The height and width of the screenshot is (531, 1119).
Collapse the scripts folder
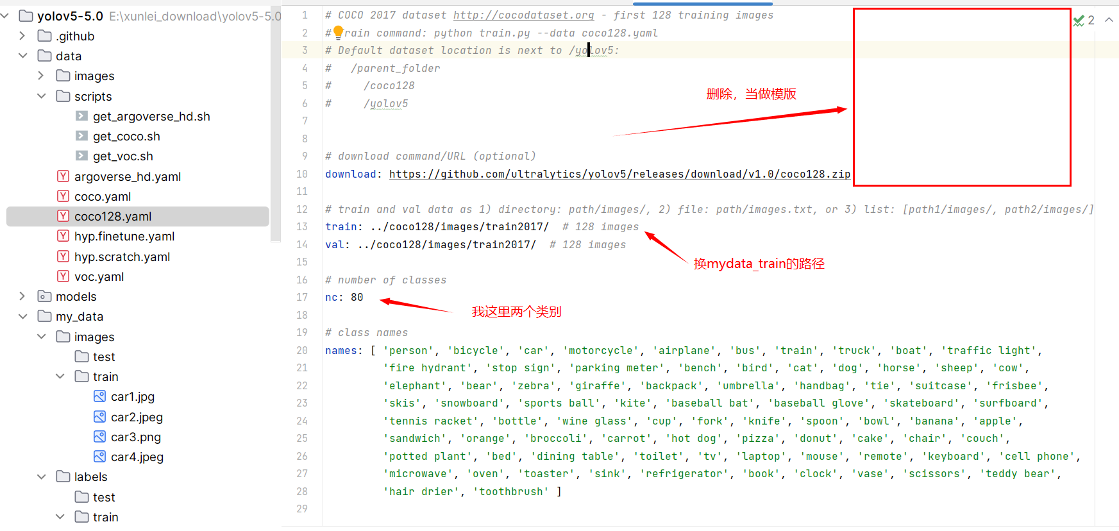tap(42, 96)
